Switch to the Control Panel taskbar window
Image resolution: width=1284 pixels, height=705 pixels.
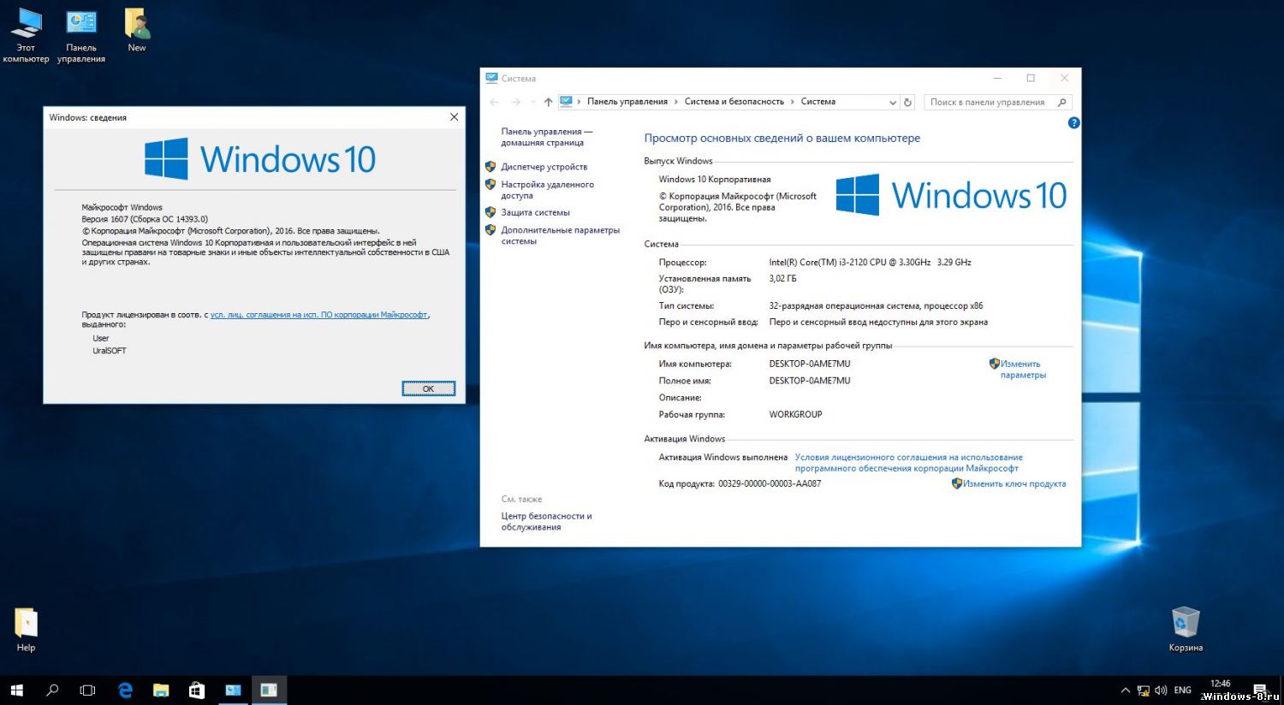click(x=233, y=690)
